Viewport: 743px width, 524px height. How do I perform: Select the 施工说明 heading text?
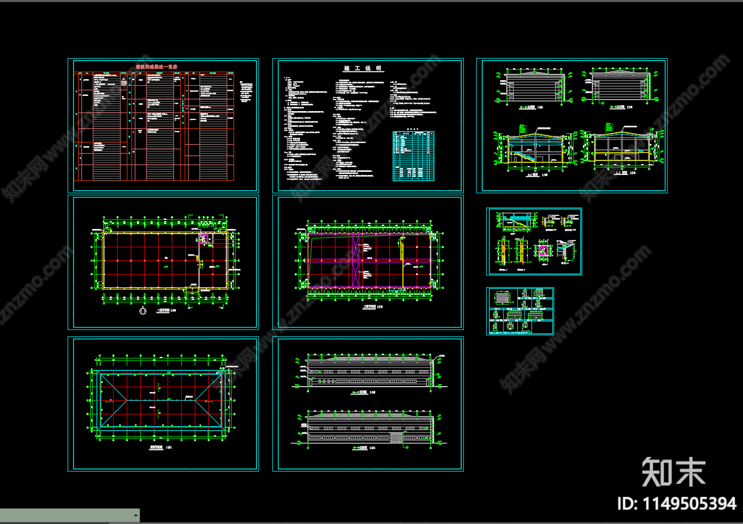point(363,69)
